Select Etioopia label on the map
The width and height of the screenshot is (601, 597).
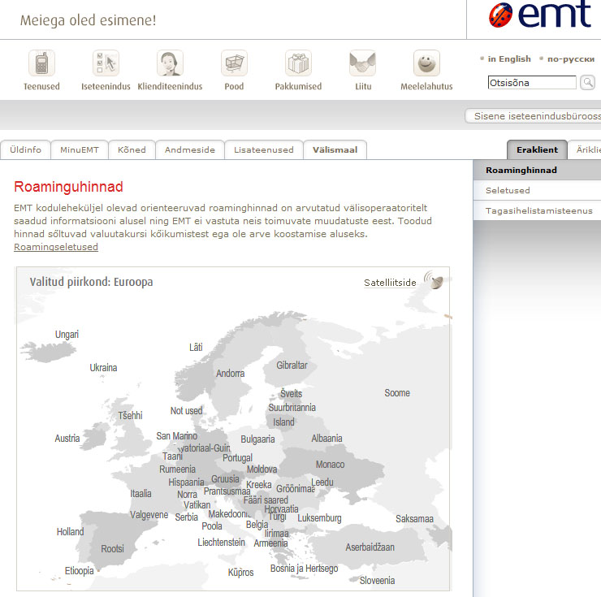[80, 571]
